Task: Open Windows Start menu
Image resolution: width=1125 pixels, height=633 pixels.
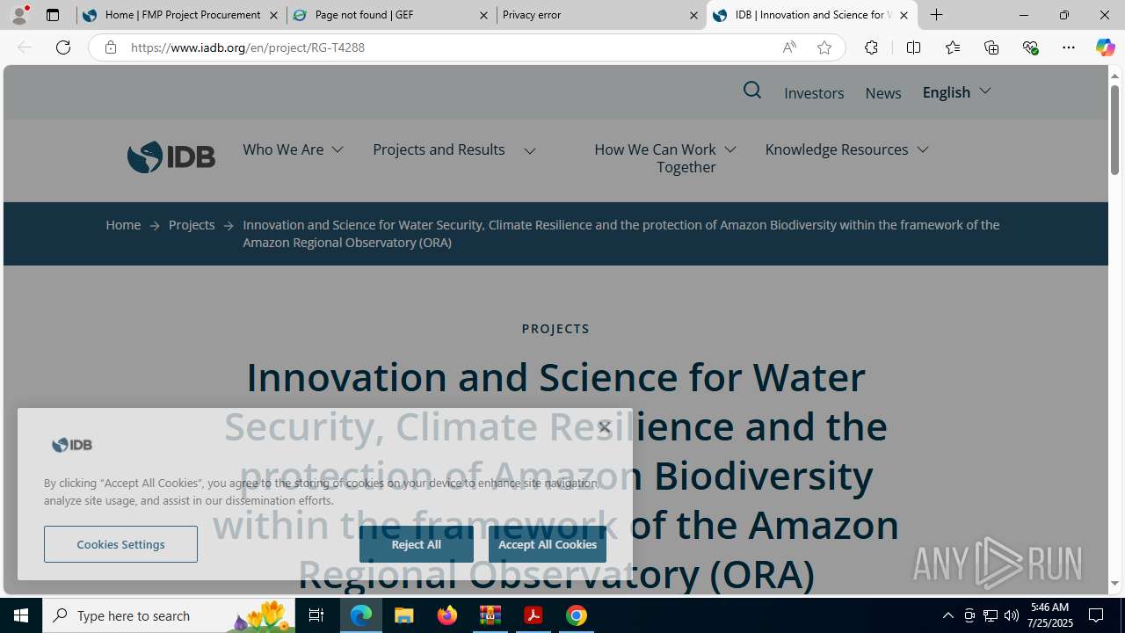Action: pyautogui.click(x=21, y=615)
